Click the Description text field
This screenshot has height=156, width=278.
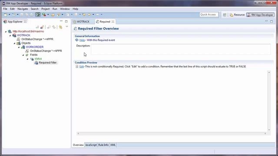point(181,49)
